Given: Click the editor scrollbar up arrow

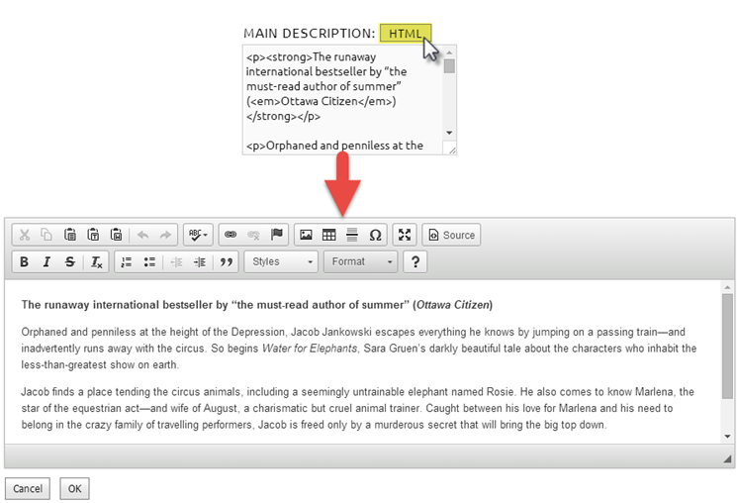Looking at the screenshot, I should coord(727,286).
